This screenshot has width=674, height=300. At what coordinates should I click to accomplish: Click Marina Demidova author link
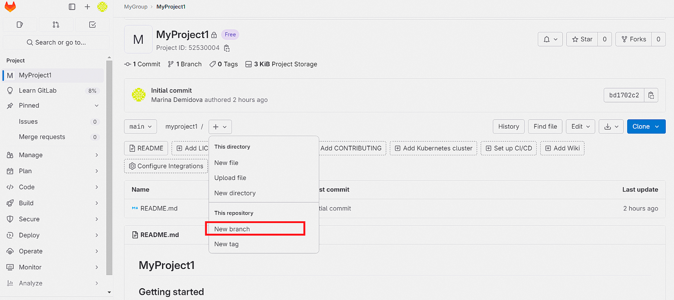[x=177, y=100]
